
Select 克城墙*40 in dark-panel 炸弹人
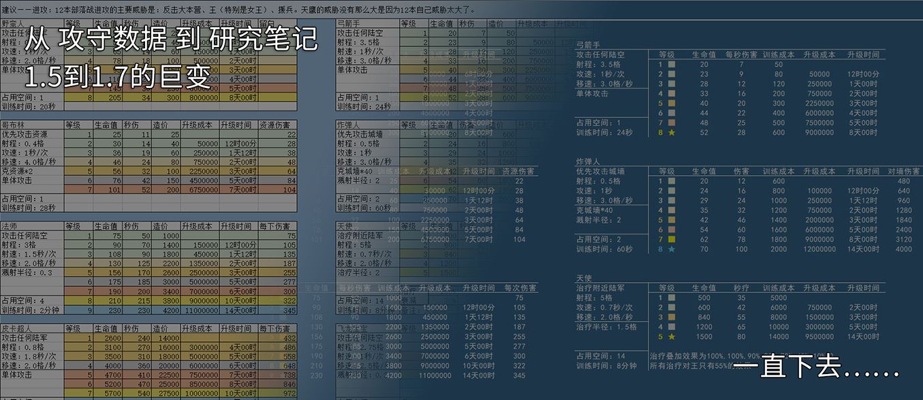(x=596, y=211)
